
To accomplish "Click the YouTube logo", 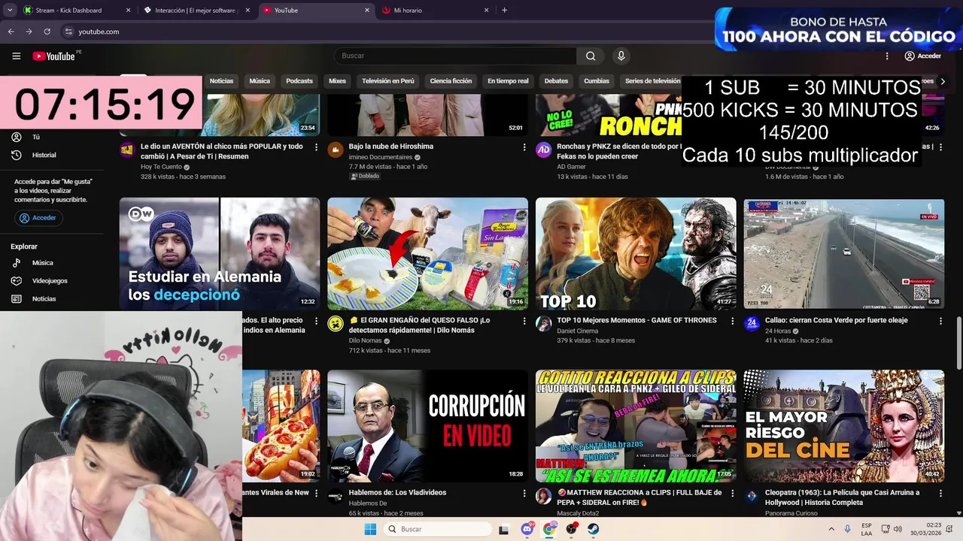I will [54, 56].
